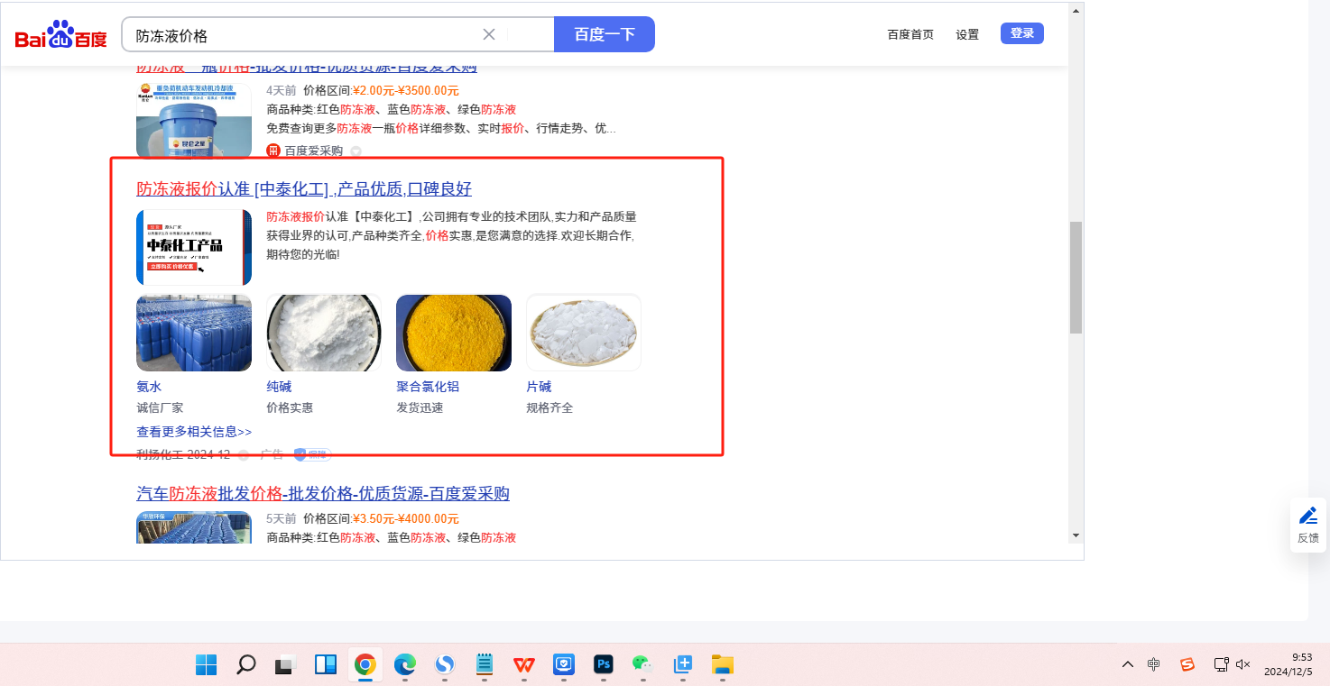Open network settings from the system tray
Viewport: 1330px width, 686px height.
click(1221, 664)
